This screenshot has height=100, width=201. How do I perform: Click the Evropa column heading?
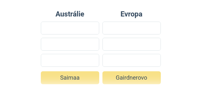(x=131, y=14)
